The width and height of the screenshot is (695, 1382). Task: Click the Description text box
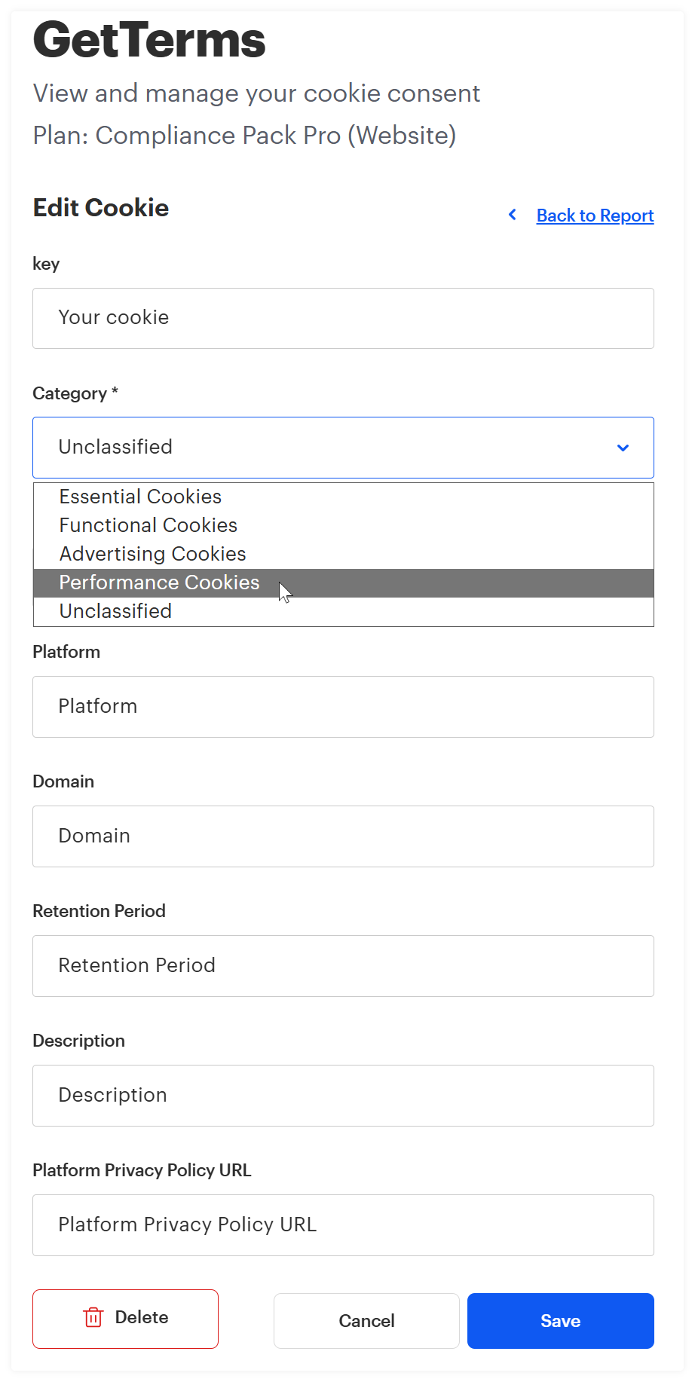[343, 1096]
